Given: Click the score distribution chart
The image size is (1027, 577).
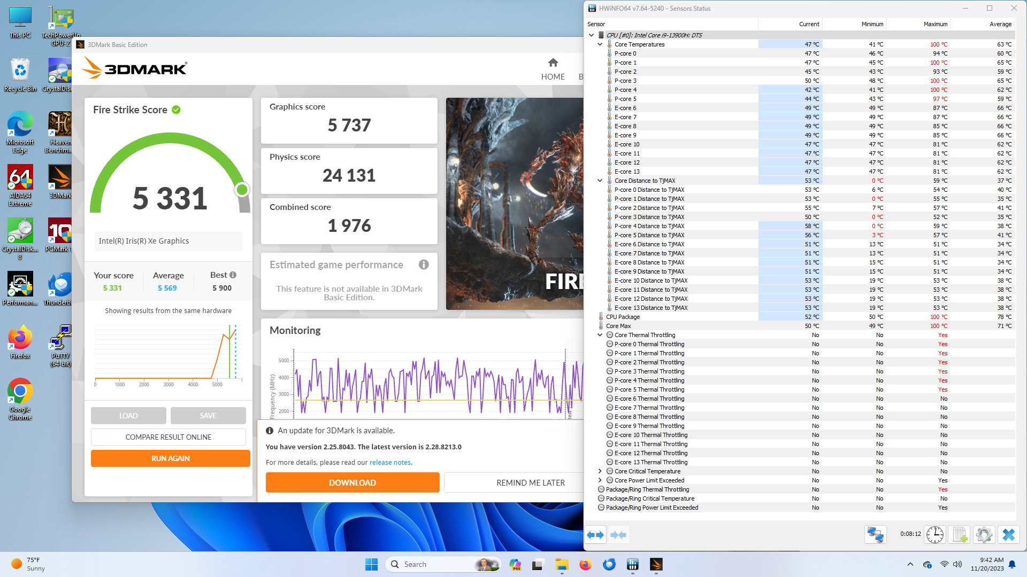Looking at the screenshot, I should click(168, 354).
